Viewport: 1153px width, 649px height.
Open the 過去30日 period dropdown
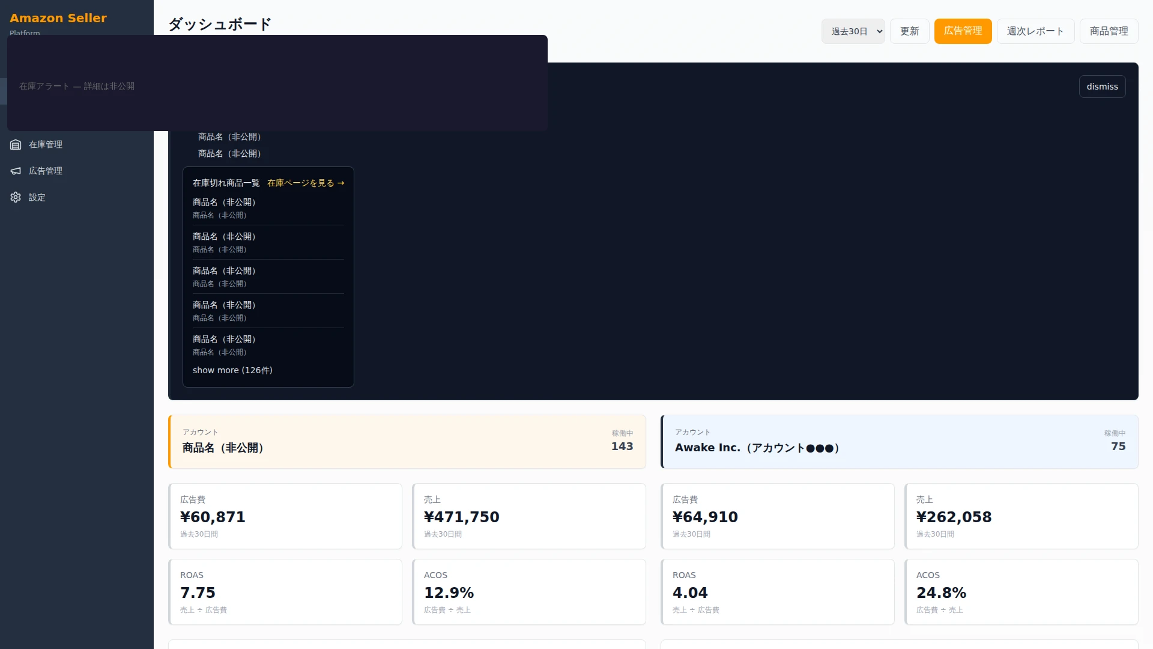(853, 31)
